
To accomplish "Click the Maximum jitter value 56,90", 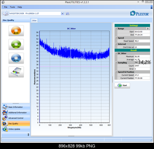I will click(142, 57).
